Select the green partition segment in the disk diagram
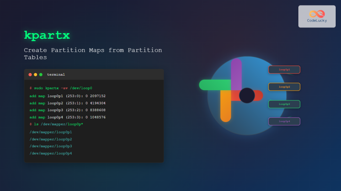Screen dimensions: 341x191 click(x=213, y=85)
